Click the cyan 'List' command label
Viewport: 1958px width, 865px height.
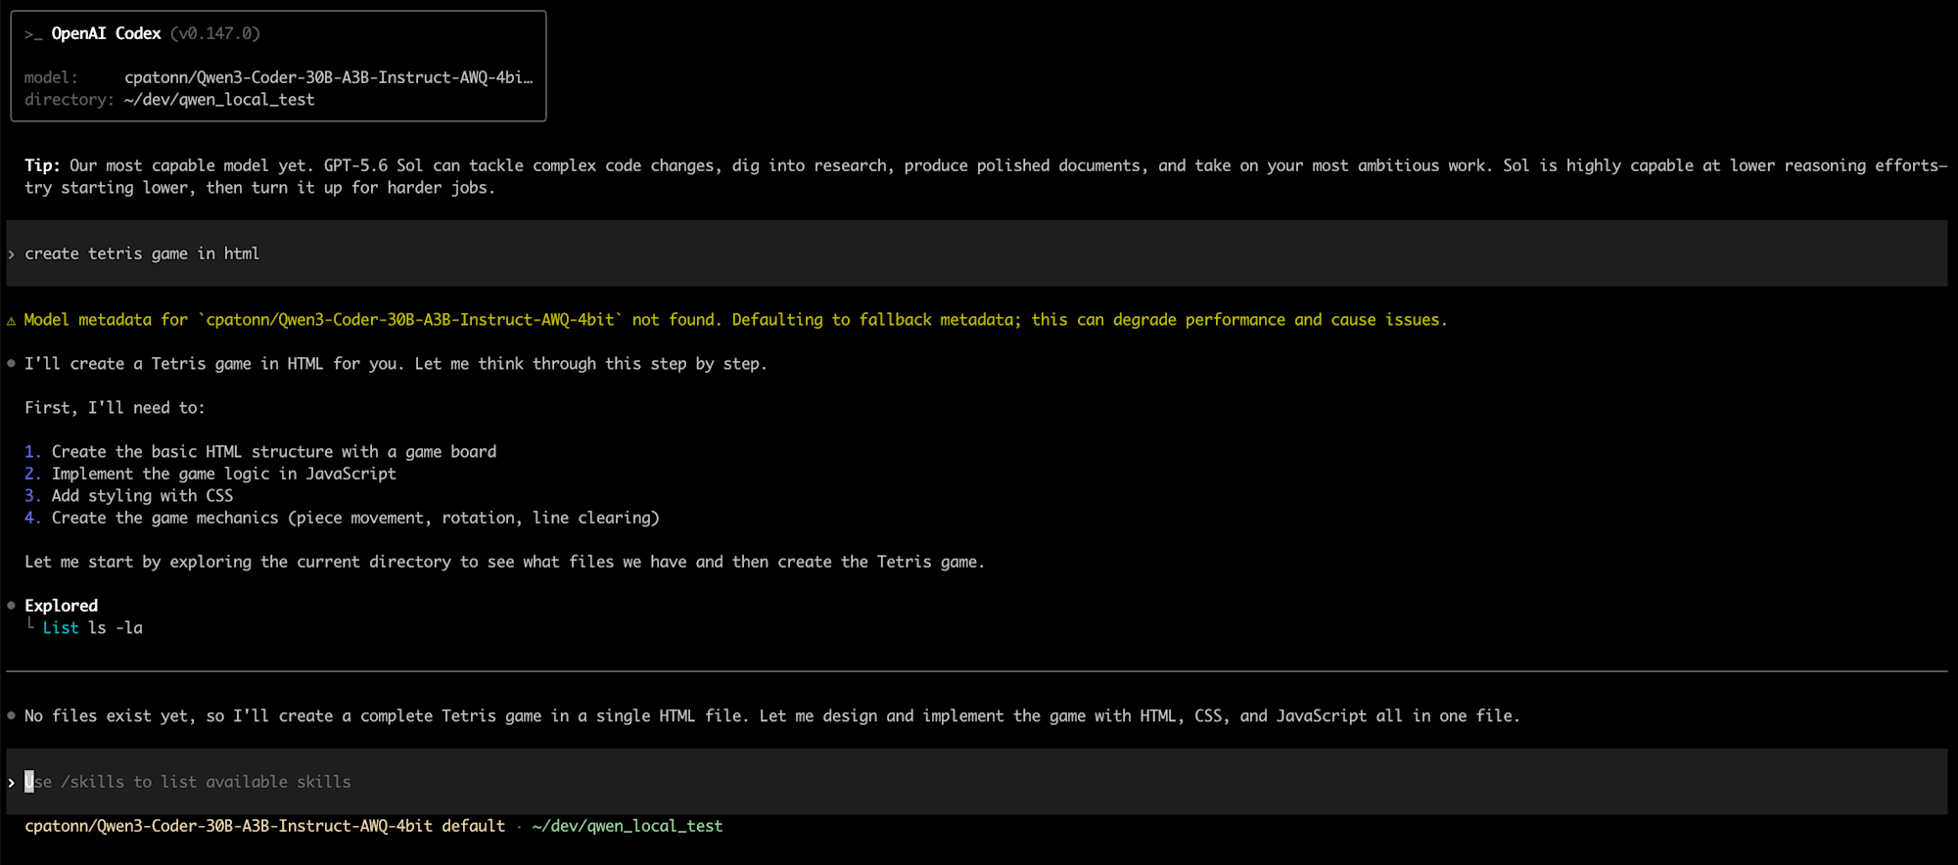click(61, 628)
